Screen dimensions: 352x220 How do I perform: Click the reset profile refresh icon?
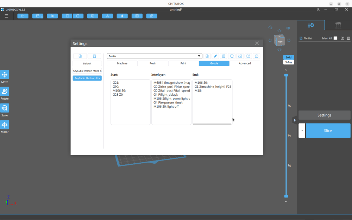[232, 56]
